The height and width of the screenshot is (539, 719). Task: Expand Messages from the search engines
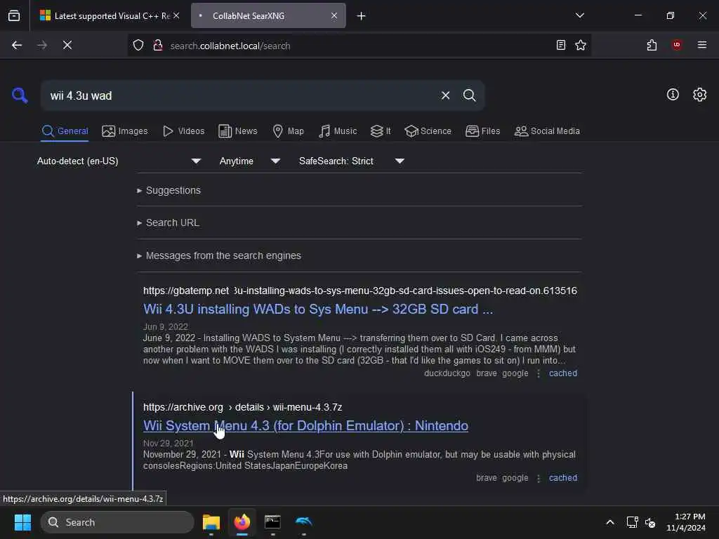(x=219, y=255)
